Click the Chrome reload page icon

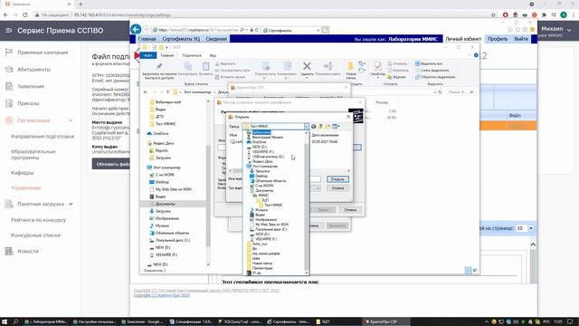tap(24, 14)
